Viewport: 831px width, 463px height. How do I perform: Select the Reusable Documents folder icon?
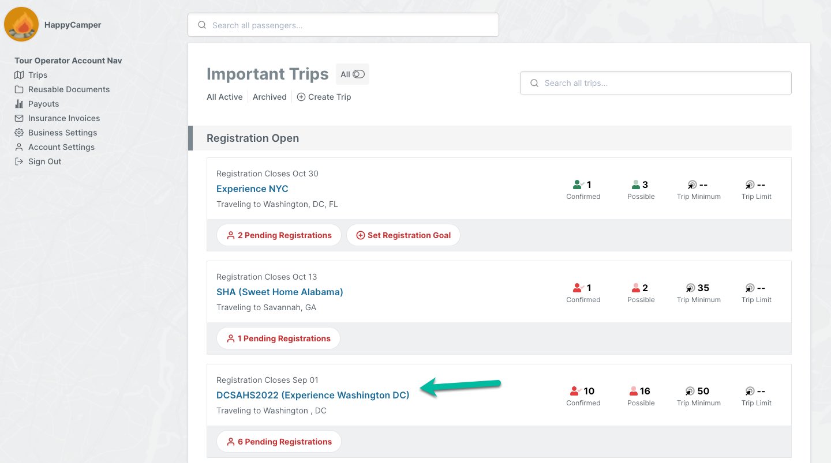pyautogui.click(x=20, y=89)
